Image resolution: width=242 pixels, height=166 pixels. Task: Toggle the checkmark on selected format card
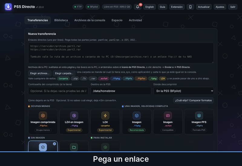54,144
